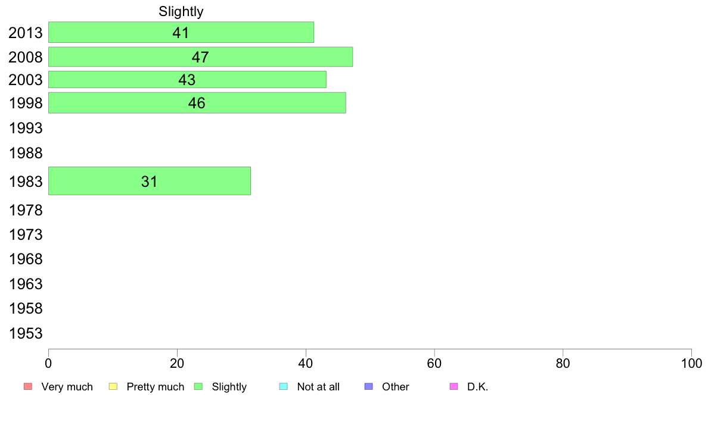The height and width of the screenshot is (438, 708).
Task: Click the 60 tick on the axis
Action: tap(434, 364)
